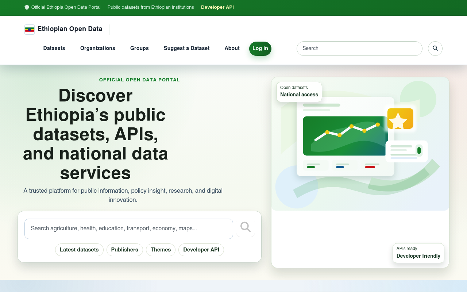This screenshot has height=292, width=467.
Task: Click the Ethiopian flag logo icon
Action: tap(30, 30)
